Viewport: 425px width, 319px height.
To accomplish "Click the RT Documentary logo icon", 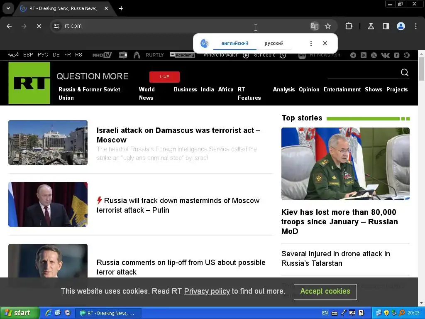I will point(123,55).
